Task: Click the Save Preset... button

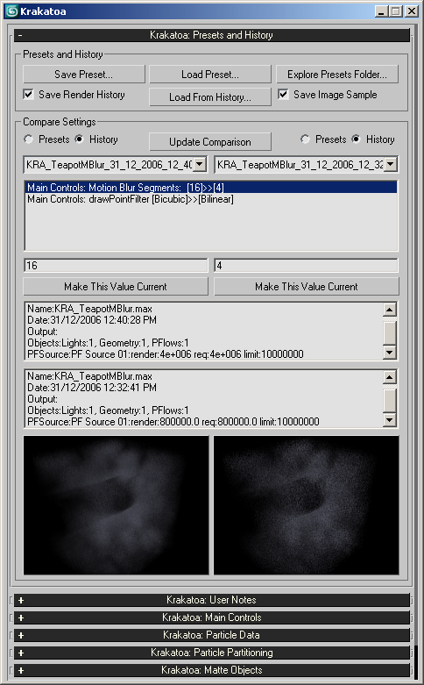Action: click(84, 75)
